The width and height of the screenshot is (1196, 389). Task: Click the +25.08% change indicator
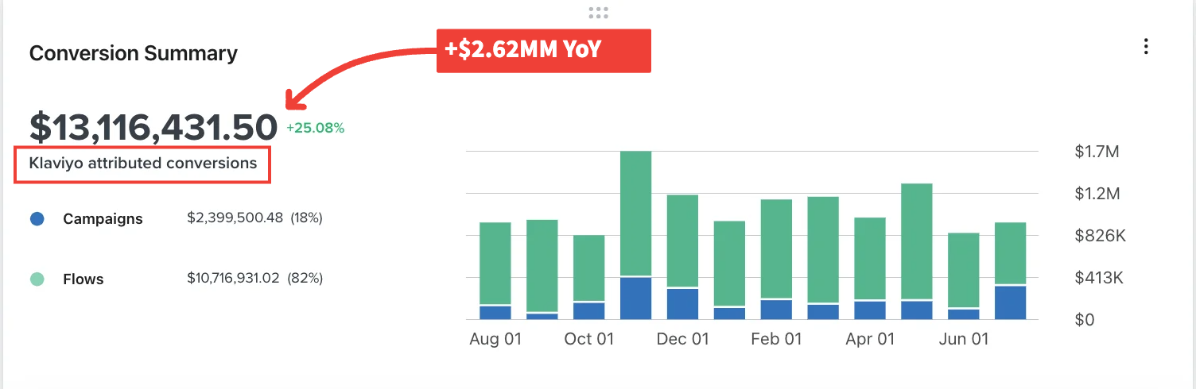(315, 128)
